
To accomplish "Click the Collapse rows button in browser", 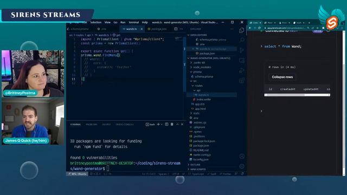I will click(x=282, y=77).
